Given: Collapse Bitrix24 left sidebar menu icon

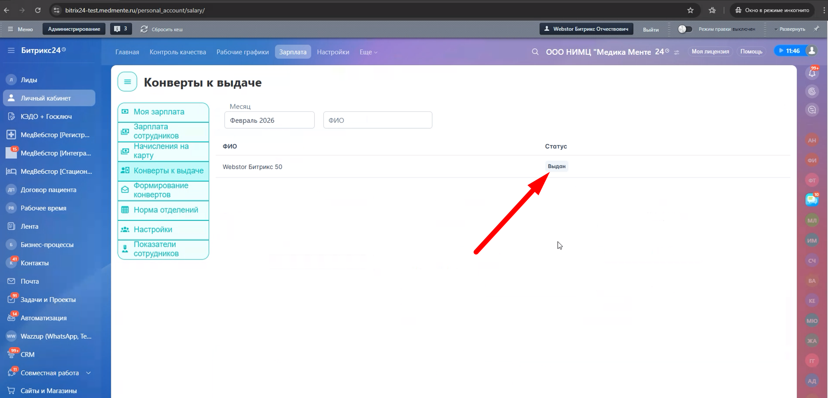Looking at the screenshot, I should (x=11, y=50).
